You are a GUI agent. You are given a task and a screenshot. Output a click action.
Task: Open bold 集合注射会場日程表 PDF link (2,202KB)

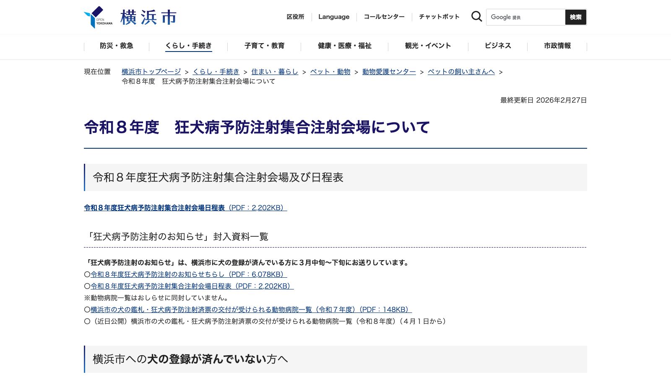coord(185,208)
